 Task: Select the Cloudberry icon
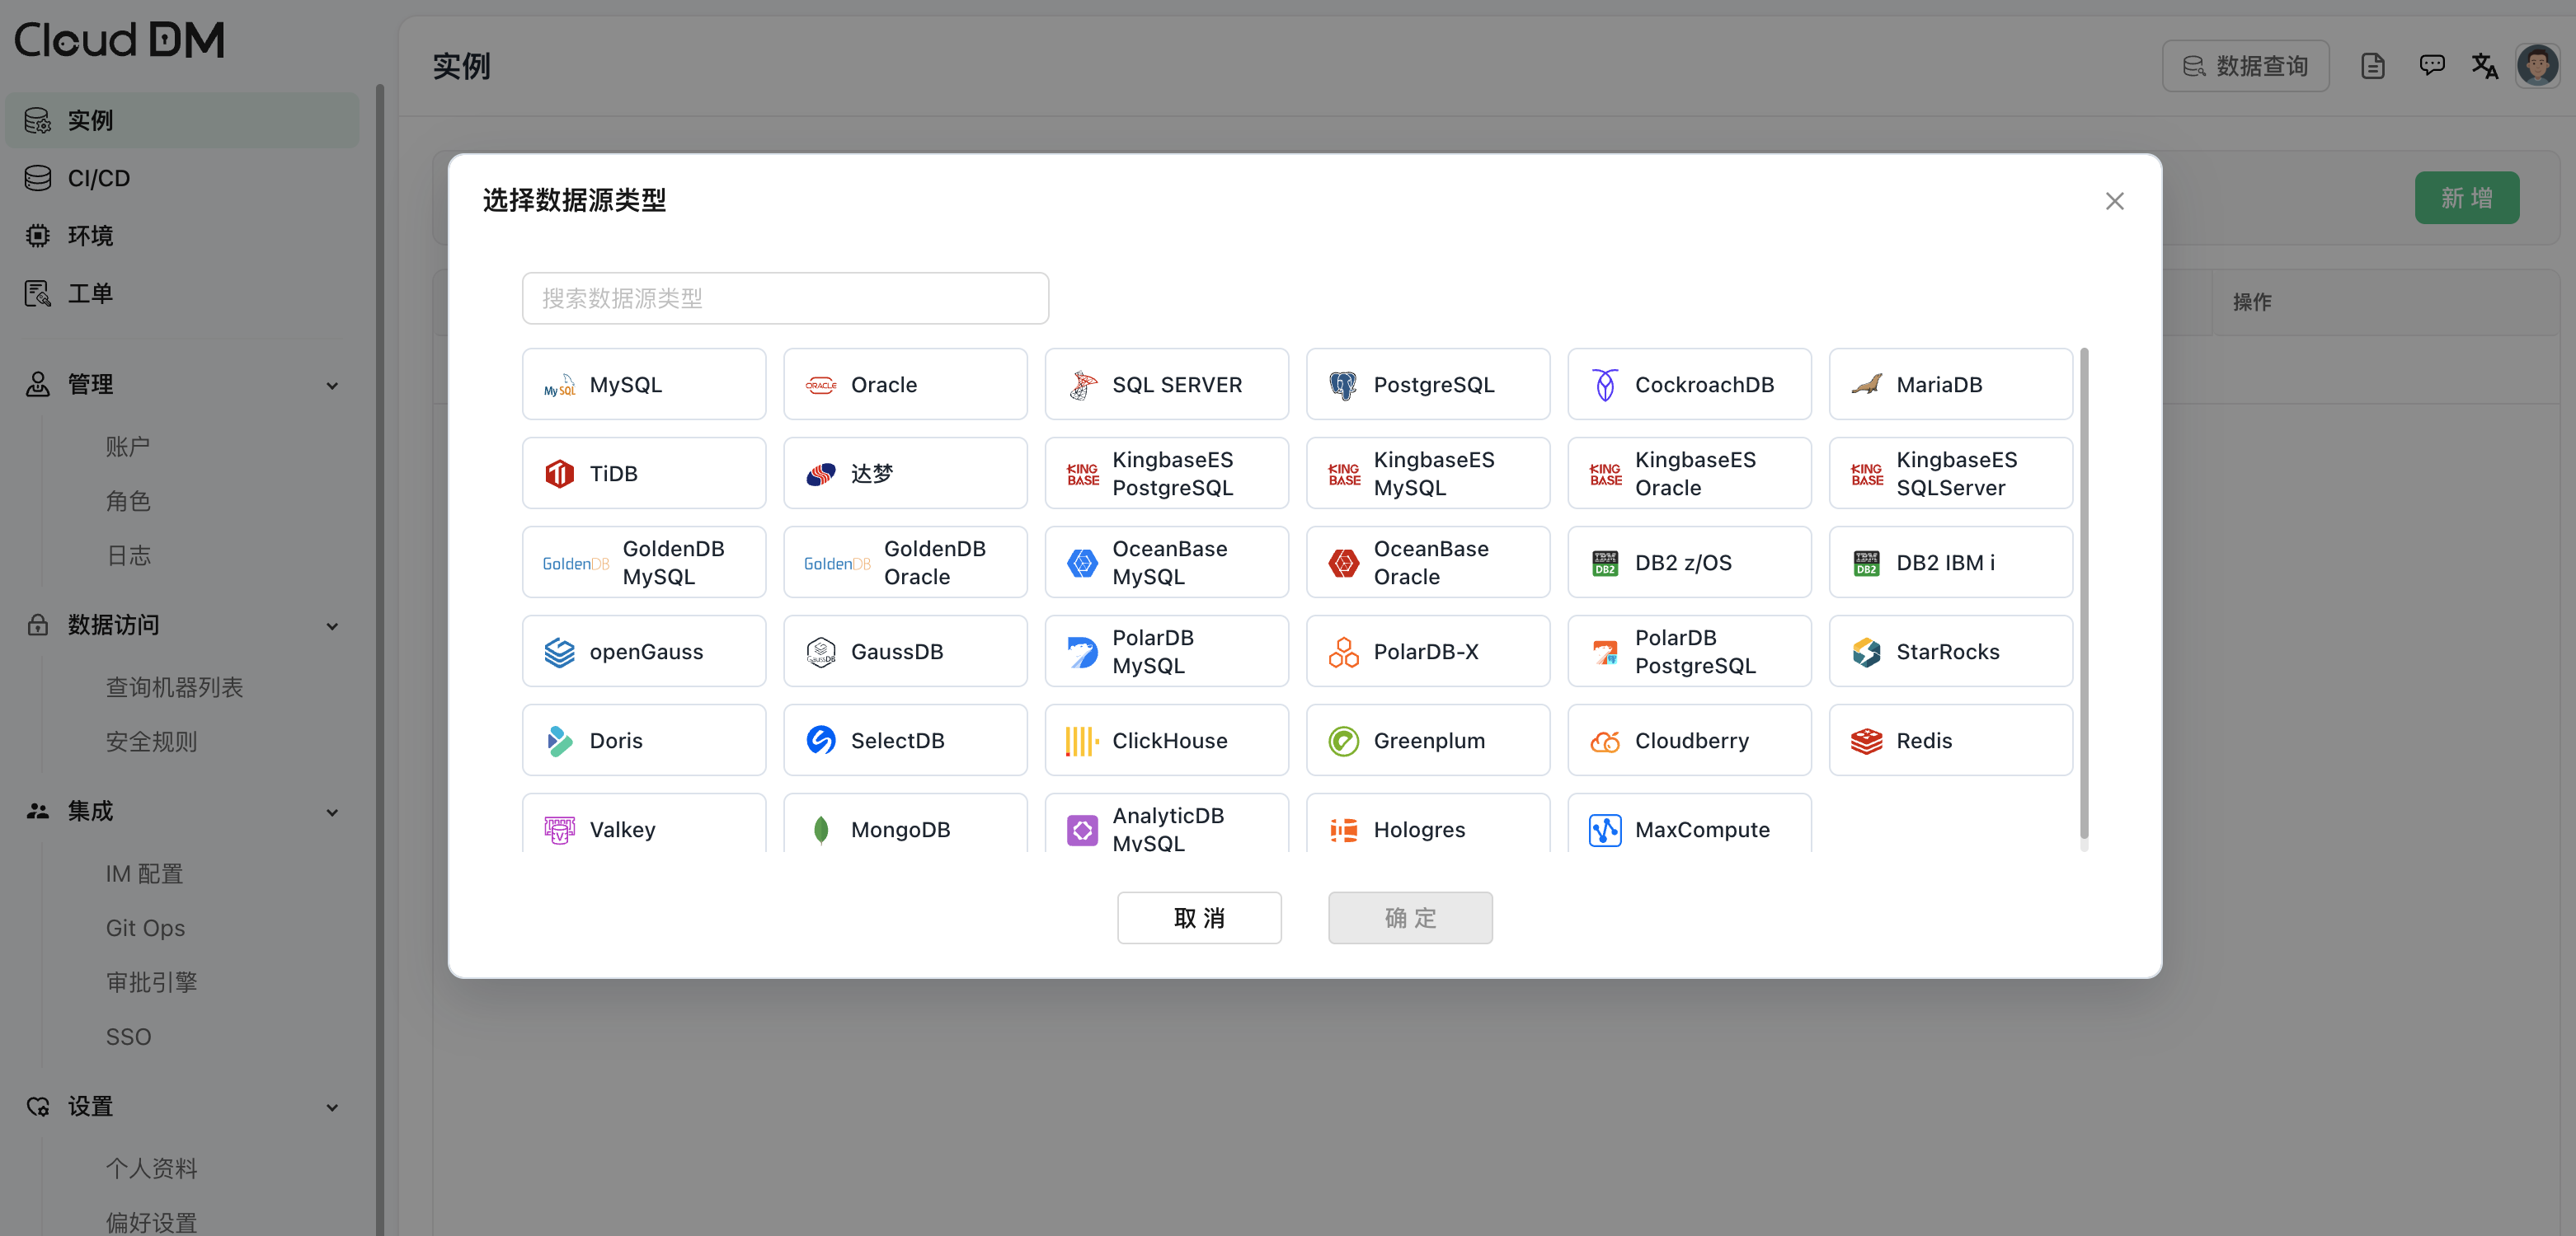coord(1605,742)
